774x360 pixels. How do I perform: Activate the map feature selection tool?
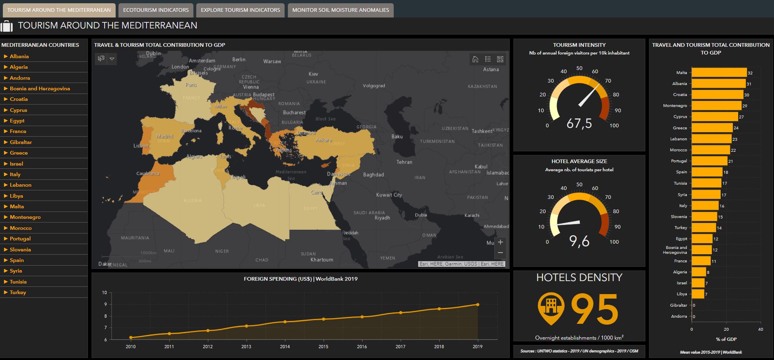(x=101, y=59)
